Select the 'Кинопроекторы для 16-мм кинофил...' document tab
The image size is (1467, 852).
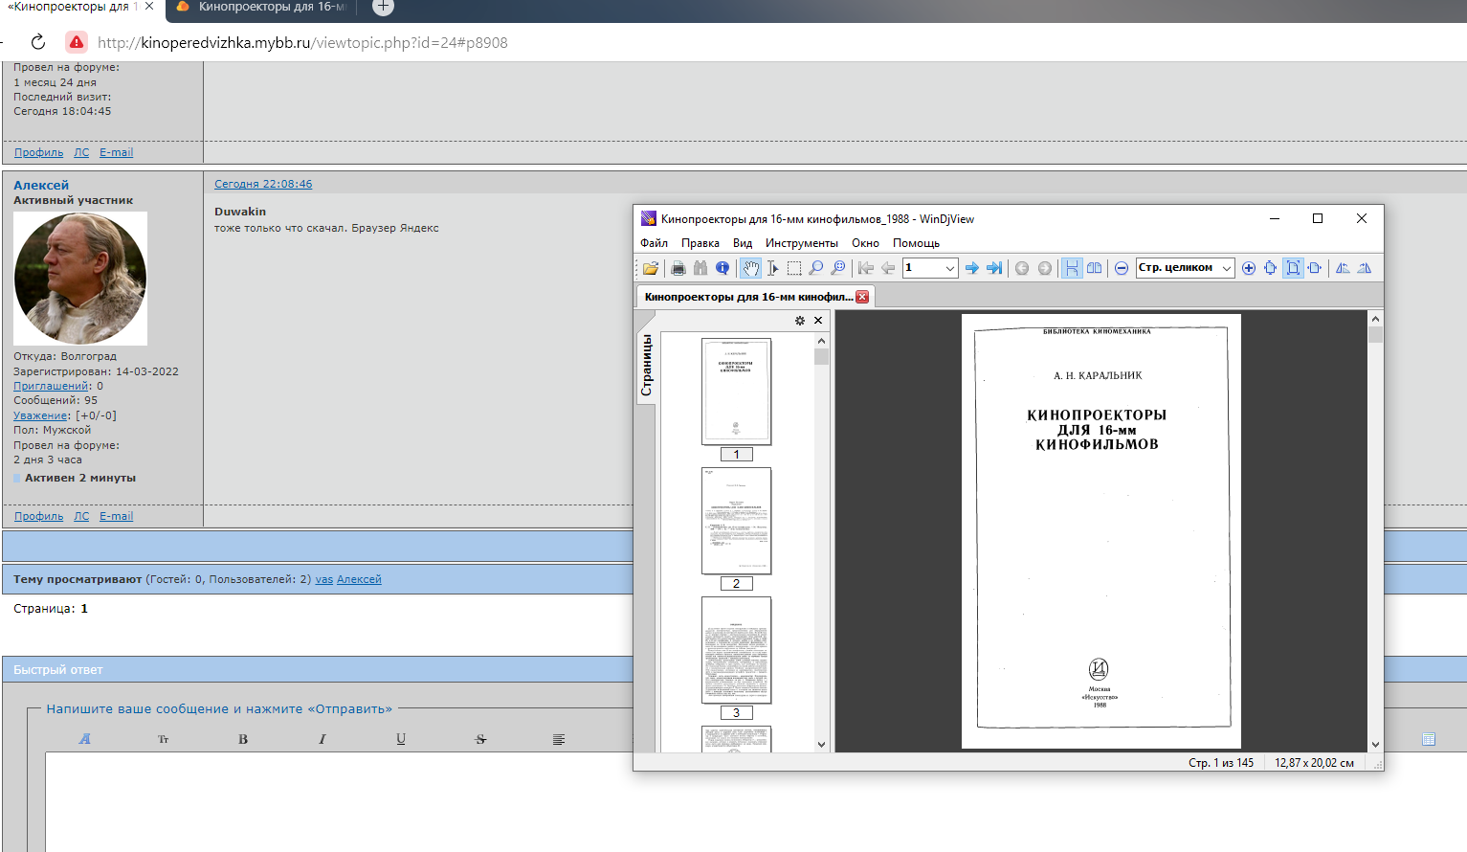tap(748, 297)
